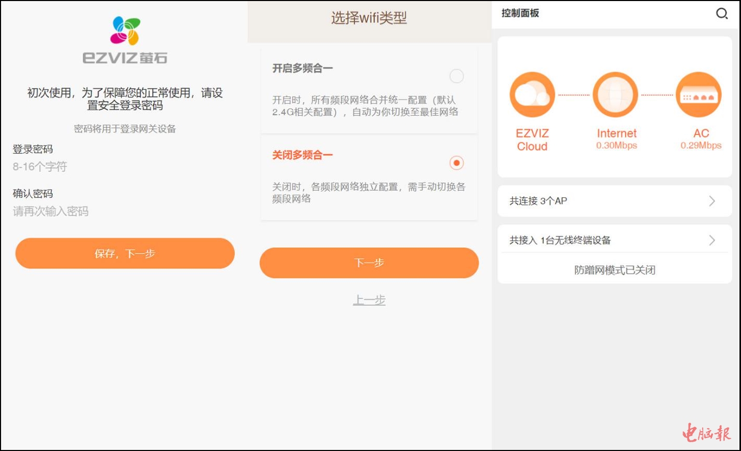Click the AC switch device icon

tap(698, 95)
